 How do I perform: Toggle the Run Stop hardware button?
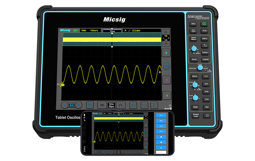204,24
